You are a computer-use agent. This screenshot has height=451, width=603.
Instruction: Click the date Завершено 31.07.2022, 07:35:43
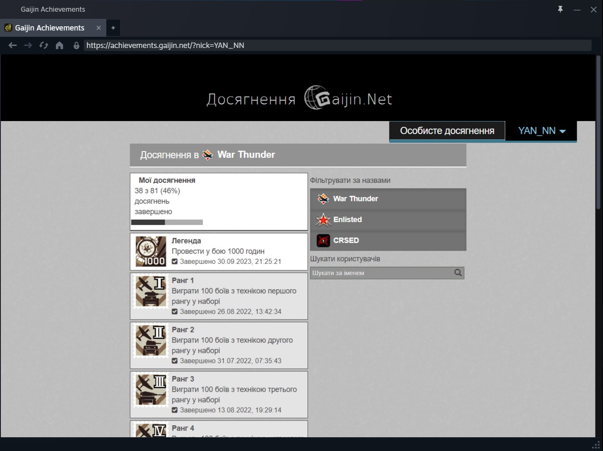click(x=231, y=361)
